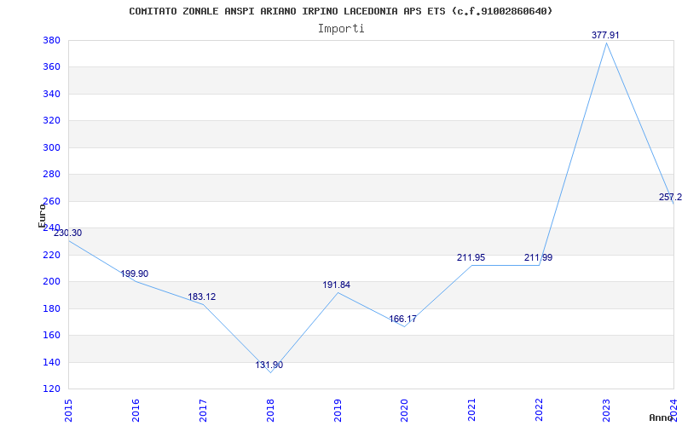Select the 211.95 value label
Screen dimensions: 682x426
point(471,258)
